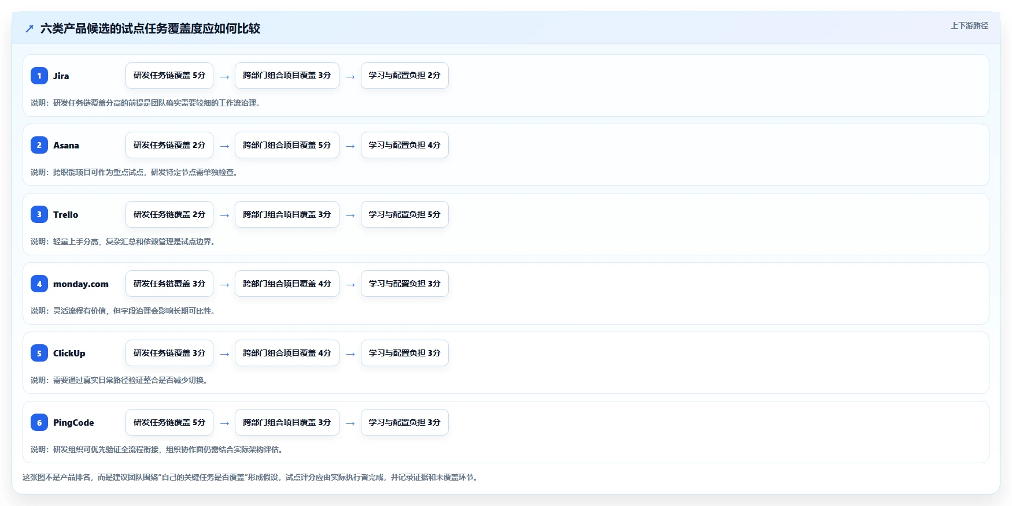Select Trello's 研发任务链覆盖 2分 chip
This screenshot has width=1012, height=506.
tap(169, 214)
